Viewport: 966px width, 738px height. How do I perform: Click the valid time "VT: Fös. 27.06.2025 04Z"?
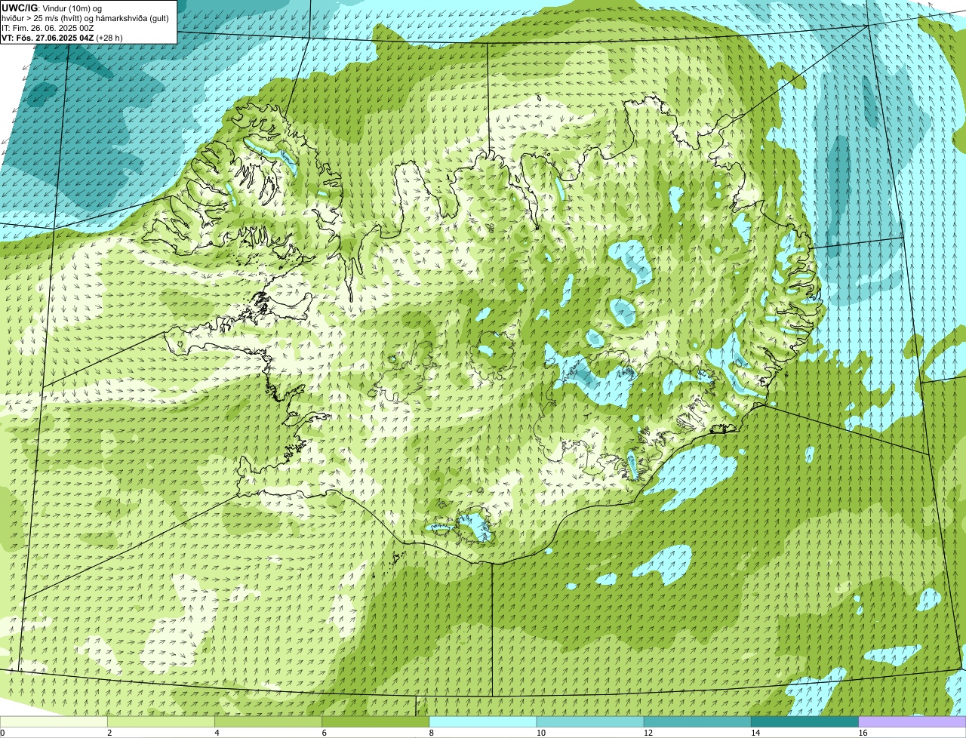(48, 38)
